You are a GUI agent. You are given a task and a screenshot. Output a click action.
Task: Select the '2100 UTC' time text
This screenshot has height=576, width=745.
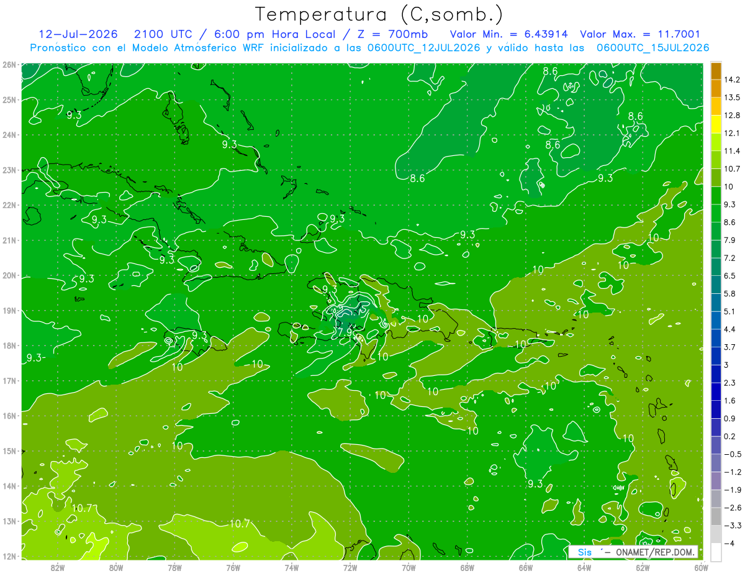click(x=163, y=34)
